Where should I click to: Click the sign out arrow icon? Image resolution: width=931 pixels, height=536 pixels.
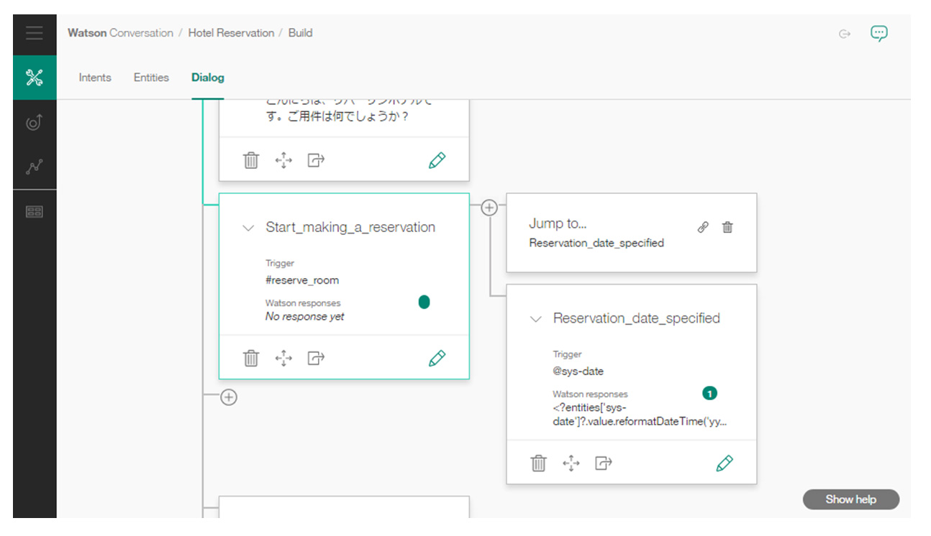point(845,34)
